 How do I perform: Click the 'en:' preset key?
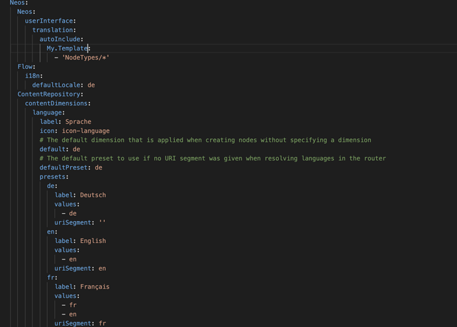pos(52,232)
